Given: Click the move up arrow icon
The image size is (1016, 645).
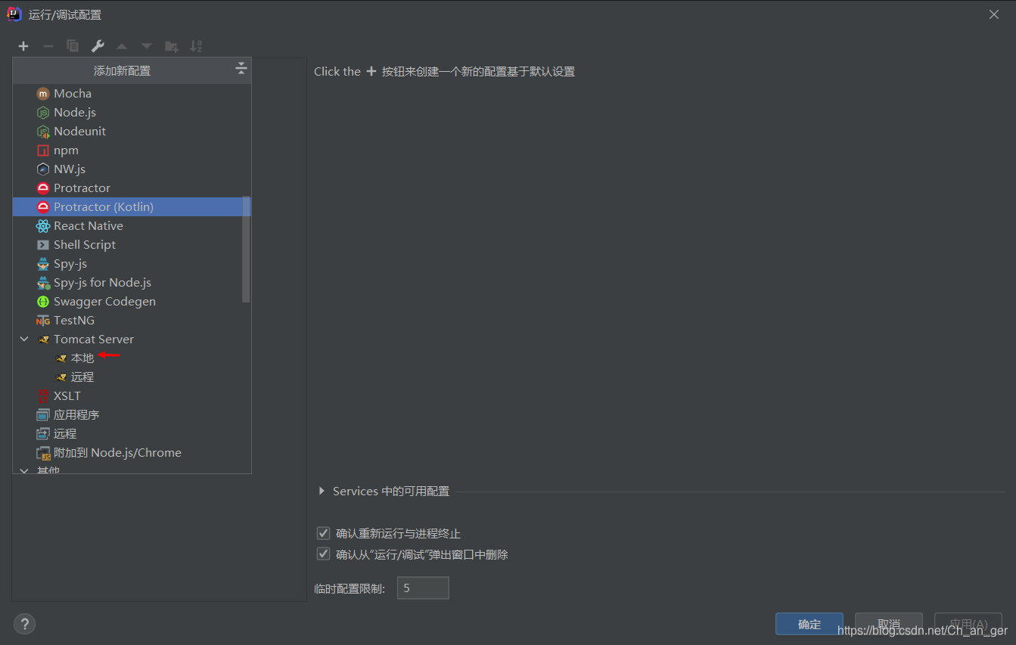Looking at the screenshot, I should (x=122, y=46).
